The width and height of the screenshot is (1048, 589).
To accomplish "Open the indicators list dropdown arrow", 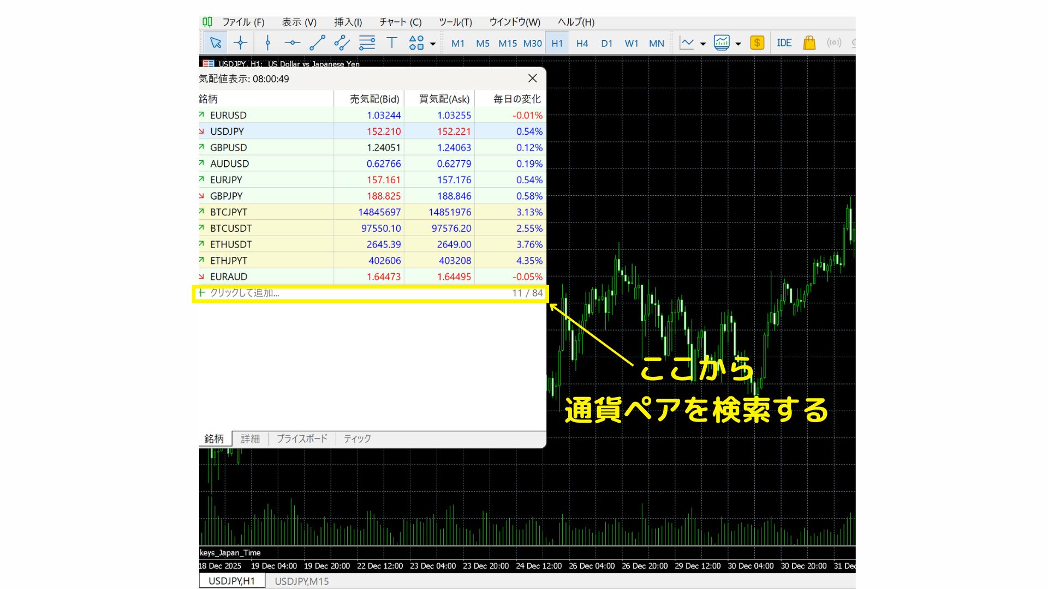I will [x=737, y=43].
